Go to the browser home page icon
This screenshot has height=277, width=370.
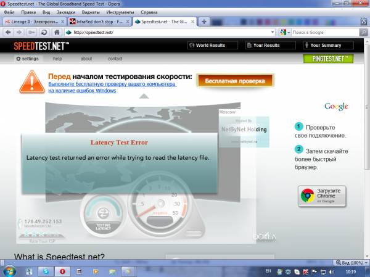[x=57, y=32]
